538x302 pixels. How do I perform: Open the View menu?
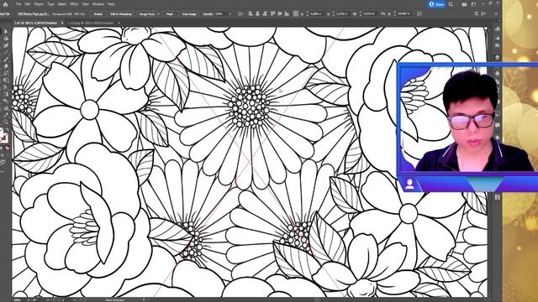pos(86,4)
